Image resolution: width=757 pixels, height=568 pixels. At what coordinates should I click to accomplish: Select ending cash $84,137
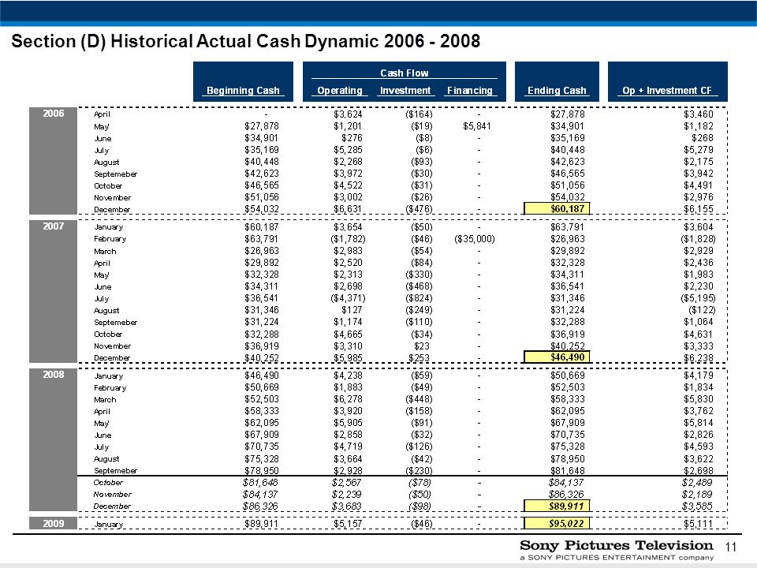click(x=566, y=482)
